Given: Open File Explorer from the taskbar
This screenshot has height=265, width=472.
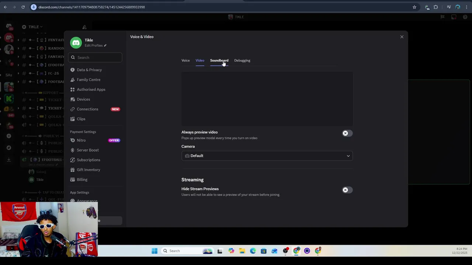Looking at the screenshot, I should (x=242, y=251).
